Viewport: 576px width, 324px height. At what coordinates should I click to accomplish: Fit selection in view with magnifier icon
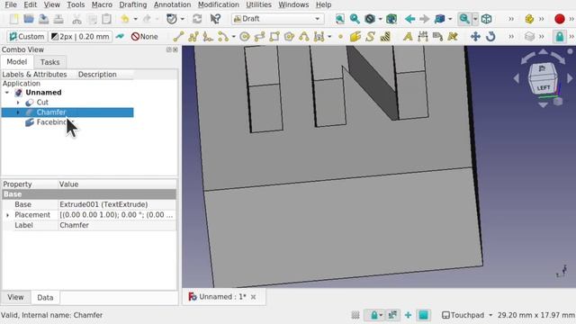click(x=355, y=19)
